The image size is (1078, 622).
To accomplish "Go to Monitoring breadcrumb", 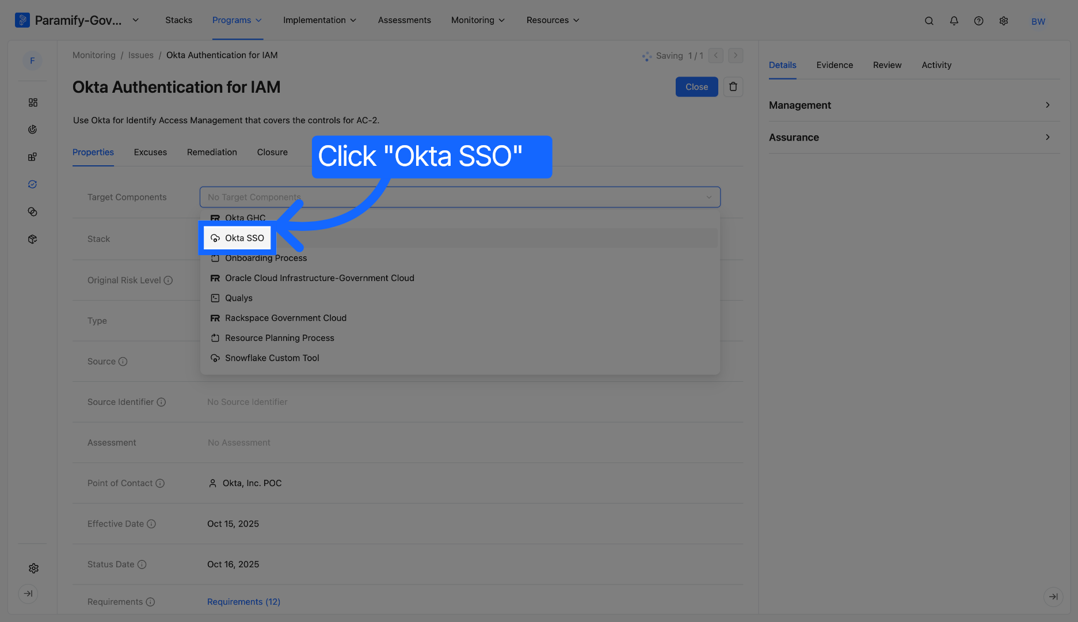I will [94, 55].
